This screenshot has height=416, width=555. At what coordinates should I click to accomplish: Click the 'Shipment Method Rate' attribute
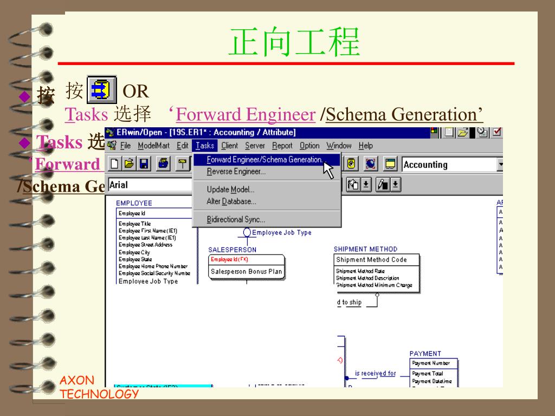(360, 271)
